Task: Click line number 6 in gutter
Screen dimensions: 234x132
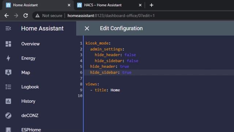Action: pyautogui.click(x=81, y=73)
